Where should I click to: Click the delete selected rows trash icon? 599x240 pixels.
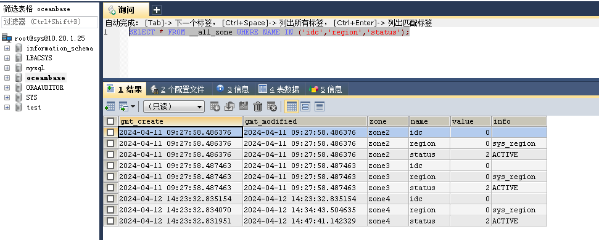click(x=258, y=106)
